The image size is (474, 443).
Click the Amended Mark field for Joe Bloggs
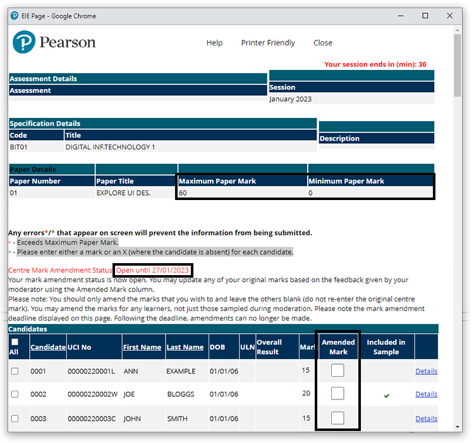[337, 394]
